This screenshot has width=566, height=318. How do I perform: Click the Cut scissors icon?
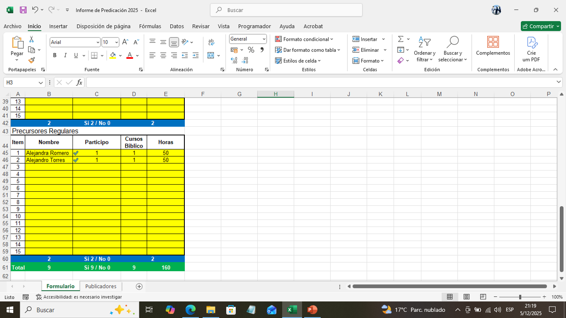pos(31,39)
